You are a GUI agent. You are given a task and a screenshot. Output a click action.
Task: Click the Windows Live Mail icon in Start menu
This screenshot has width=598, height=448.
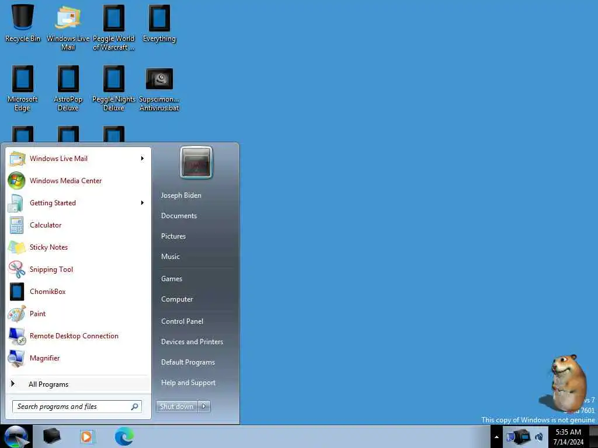pos(17,159)
